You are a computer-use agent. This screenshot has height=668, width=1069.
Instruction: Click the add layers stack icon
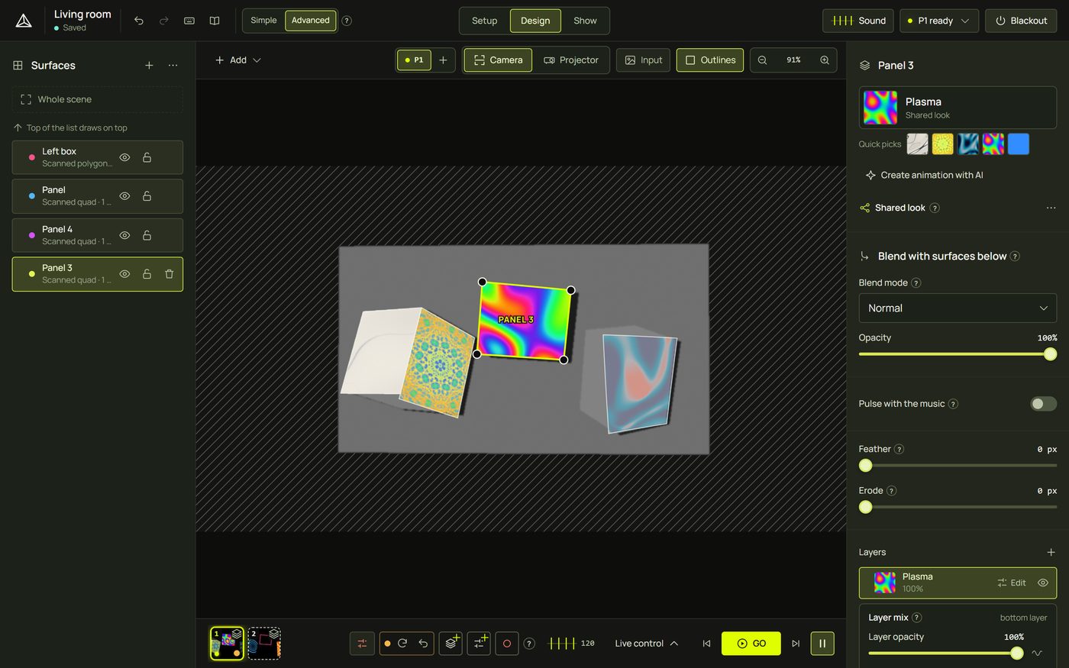click(x=451, y=644)
